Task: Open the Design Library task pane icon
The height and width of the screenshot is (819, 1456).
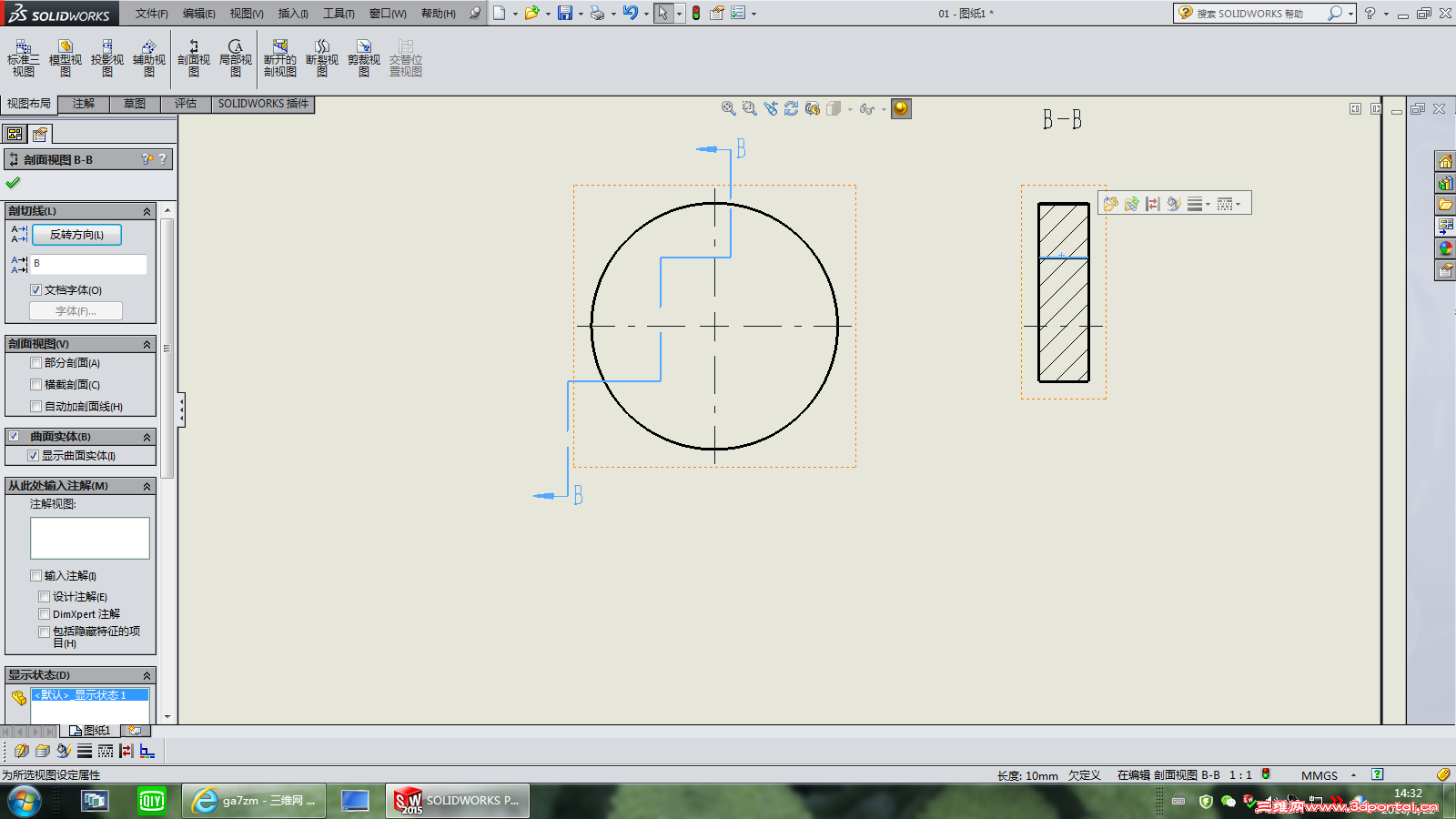Action: (x=1445, y=183)
